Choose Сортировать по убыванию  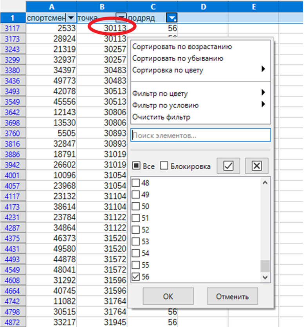coord(178,58)
